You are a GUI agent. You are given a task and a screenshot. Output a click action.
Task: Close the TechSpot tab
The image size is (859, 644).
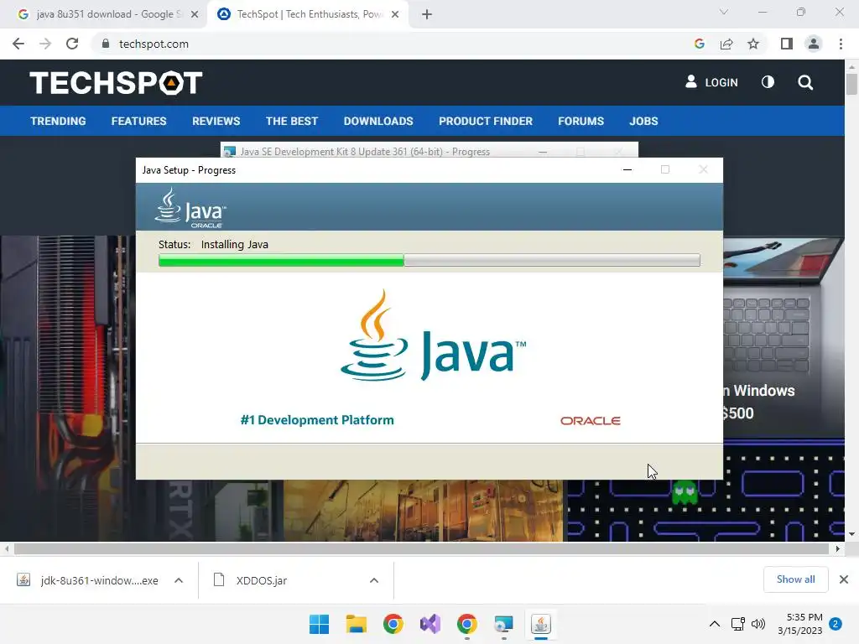click(x=395, y=14)
